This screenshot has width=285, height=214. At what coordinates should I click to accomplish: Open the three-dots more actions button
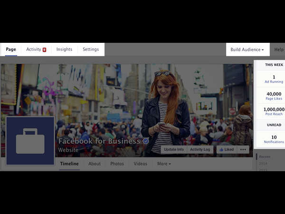243,150
